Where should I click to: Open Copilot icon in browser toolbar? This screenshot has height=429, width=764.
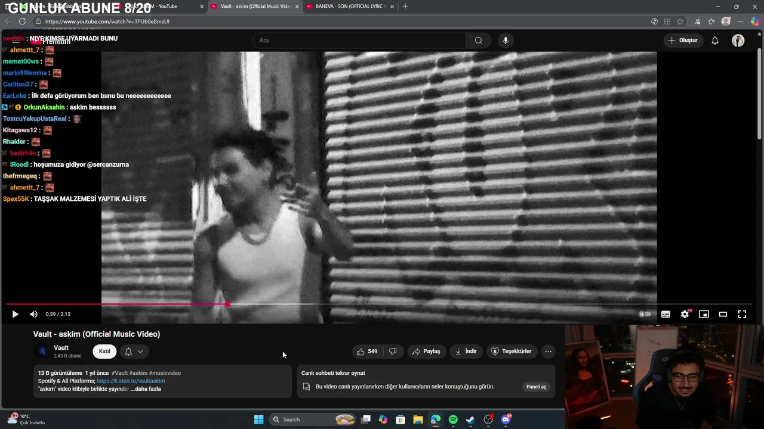[x=755, y=21]
